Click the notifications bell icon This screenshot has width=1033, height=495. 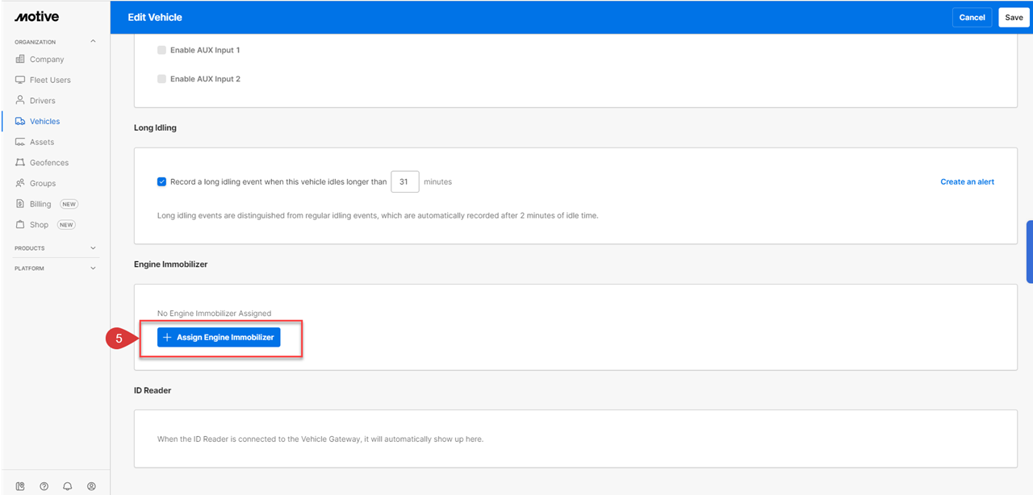pyautogui.click(x=68, y=485)
